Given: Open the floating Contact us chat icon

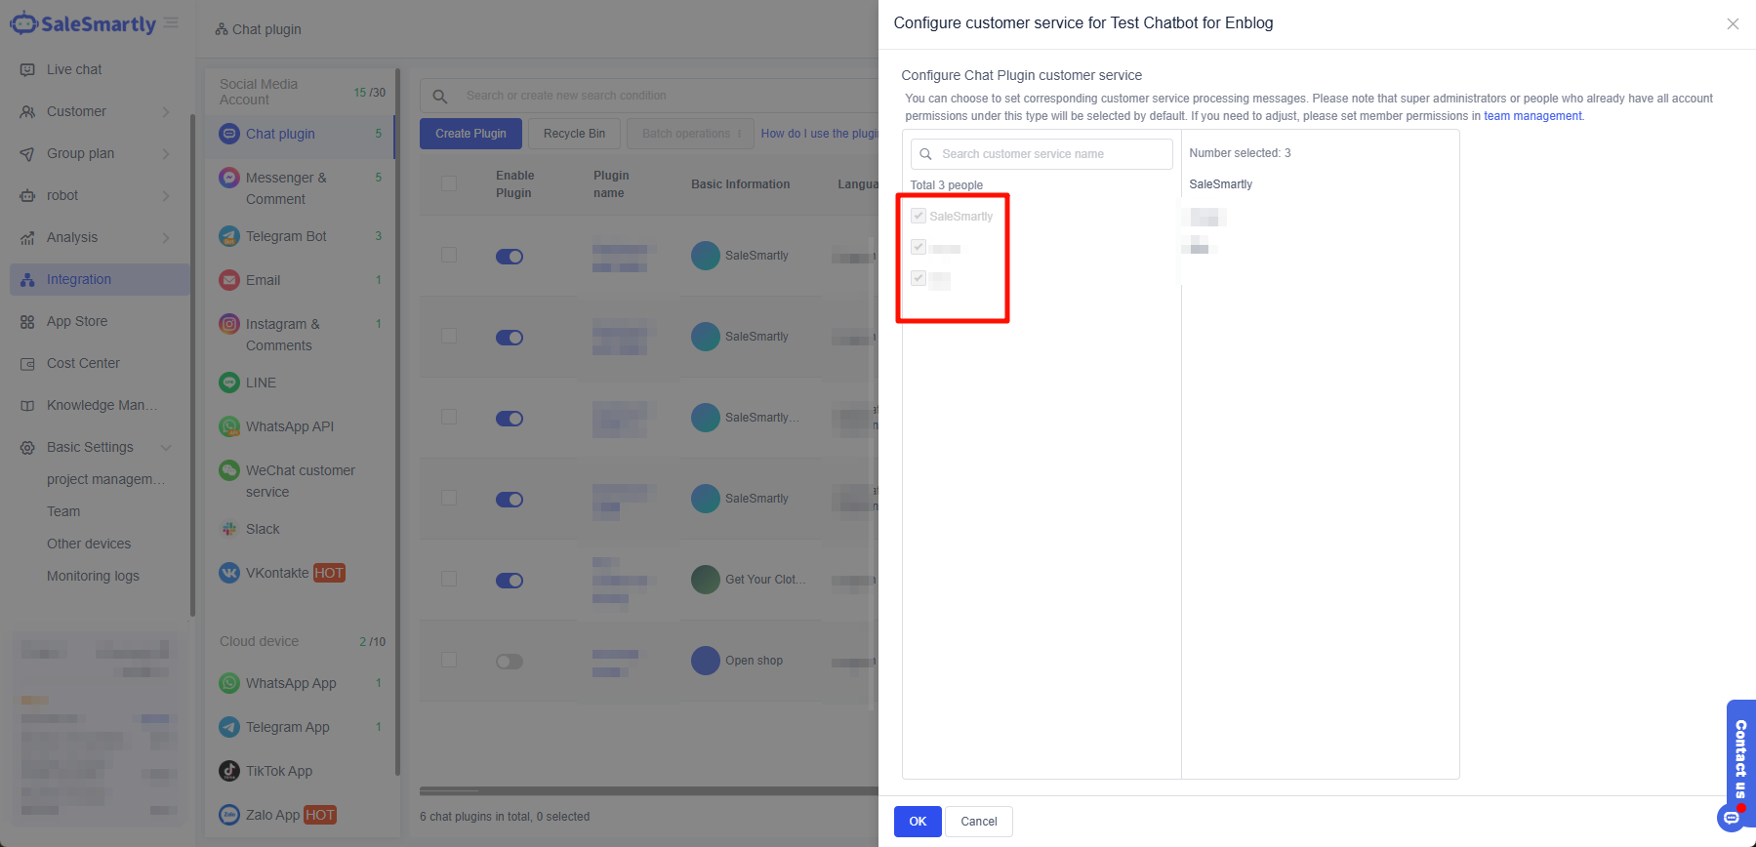Looking at the screenshot, I should click(x=1732, y=818).
